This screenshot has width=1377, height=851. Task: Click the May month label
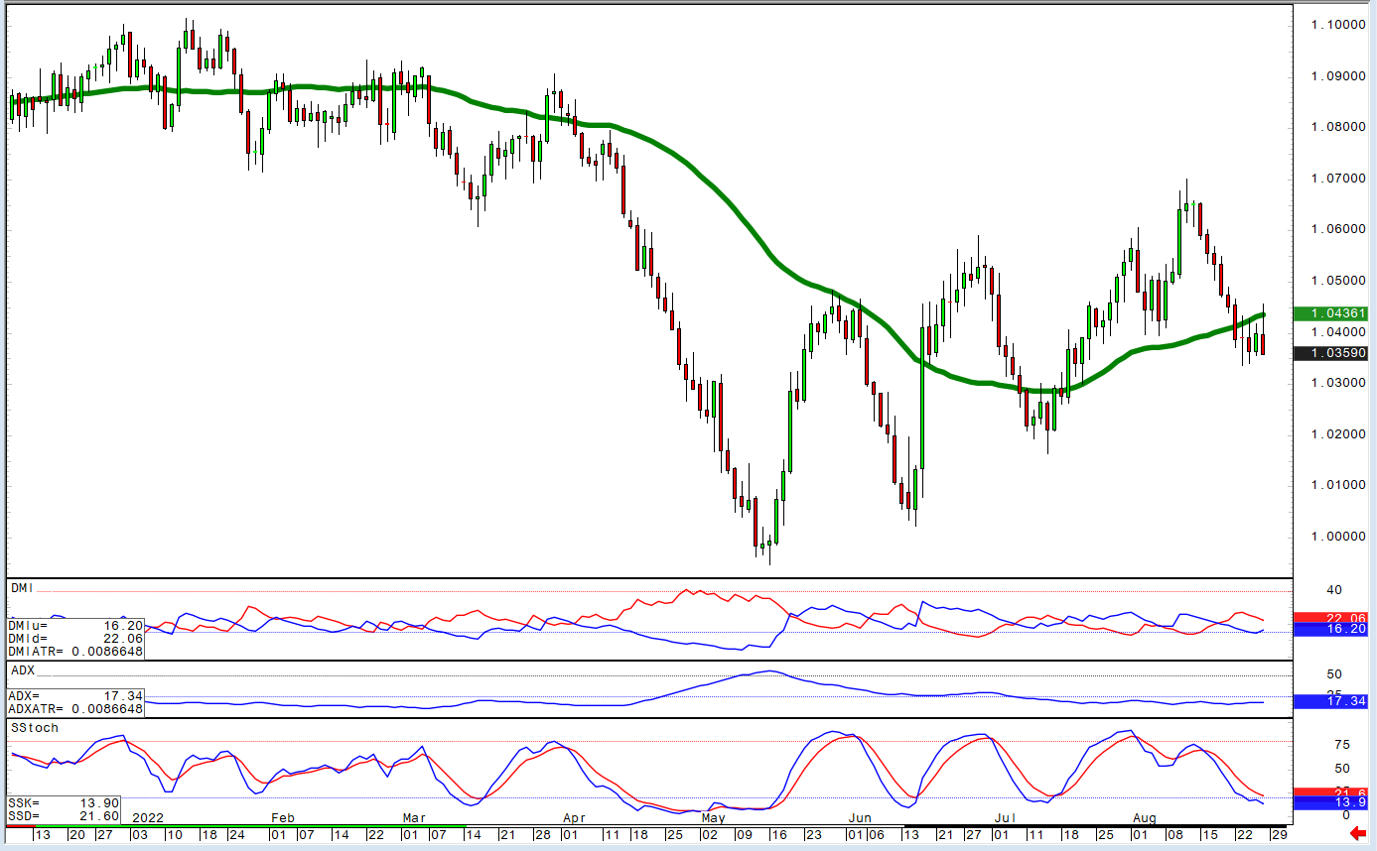pyautogui.click(x=713, y=818)
